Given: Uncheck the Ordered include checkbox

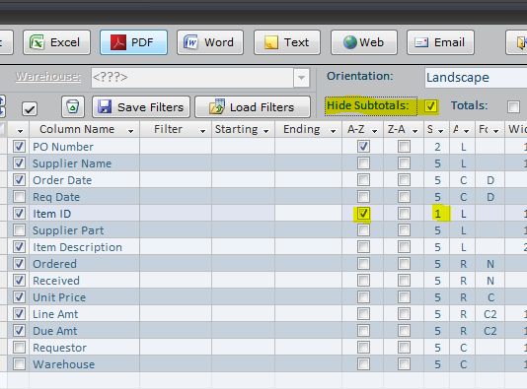Looking at the screenshot, I should click(19, 264).
